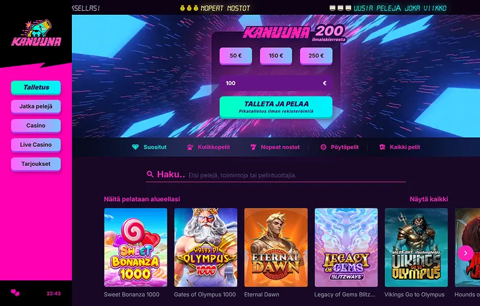Open live chat speech bubble icon
The height and width of the screenshot is (306, 480).
point(15,293)
